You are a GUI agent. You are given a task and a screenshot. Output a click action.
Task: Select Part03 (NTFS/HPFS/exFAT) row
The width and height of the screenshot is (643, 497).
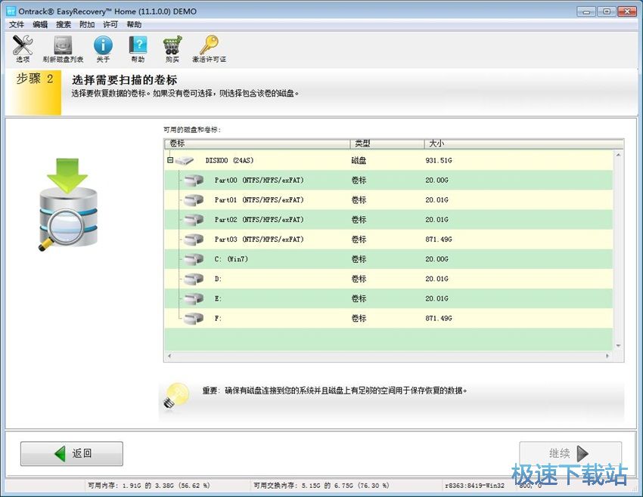tap(388, 239)
